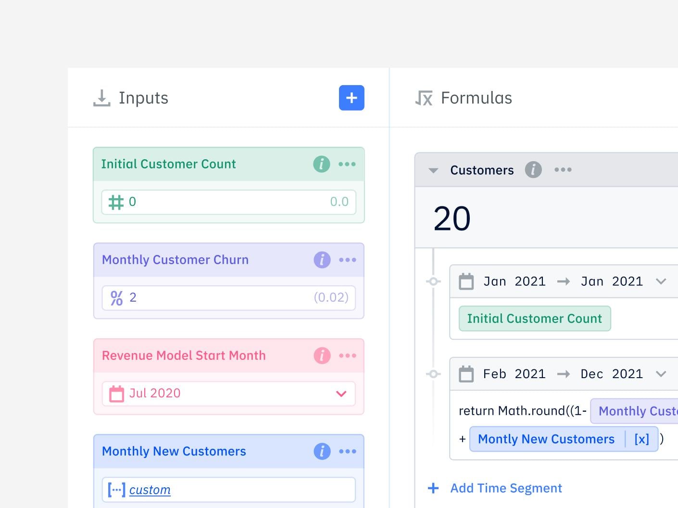The height and width of the screenshot is (508, 678).
Task: Click the blue plus button to add input
Action: coord(352,98)
